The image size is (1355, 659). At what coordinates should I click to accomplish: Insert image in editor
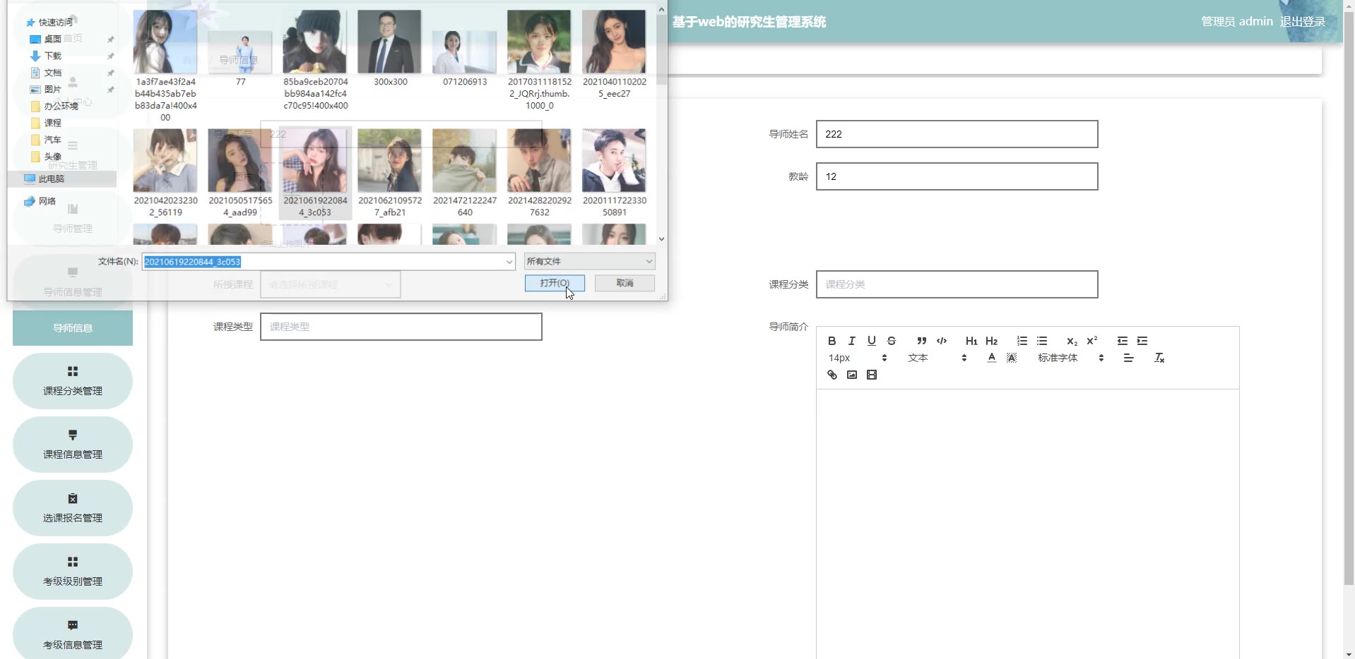tap(851, 375)
